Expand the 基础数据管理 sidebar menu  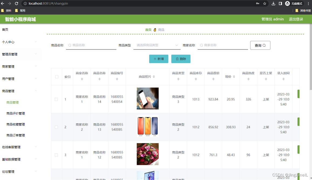coord(21,159)
